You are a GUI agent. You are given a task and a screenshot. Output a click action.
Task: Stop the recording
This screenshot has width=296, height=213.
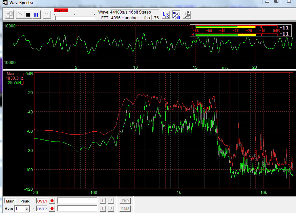pyautogui.click(x=28, y=15)
